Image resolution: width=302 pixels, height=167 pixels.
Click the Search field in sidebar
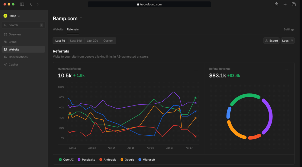tap(24, 25)
